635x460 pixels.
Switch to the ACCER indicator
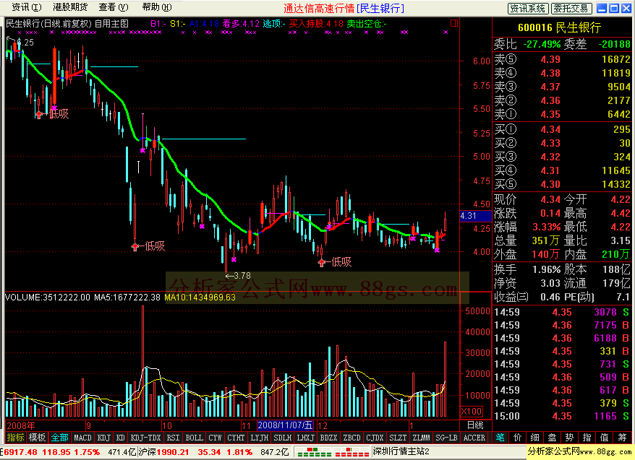pos(474,438)
